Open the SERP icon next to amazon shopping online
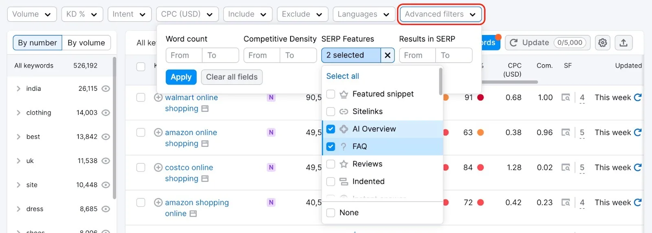Viewport: 652px width, 233px height. 193,213
